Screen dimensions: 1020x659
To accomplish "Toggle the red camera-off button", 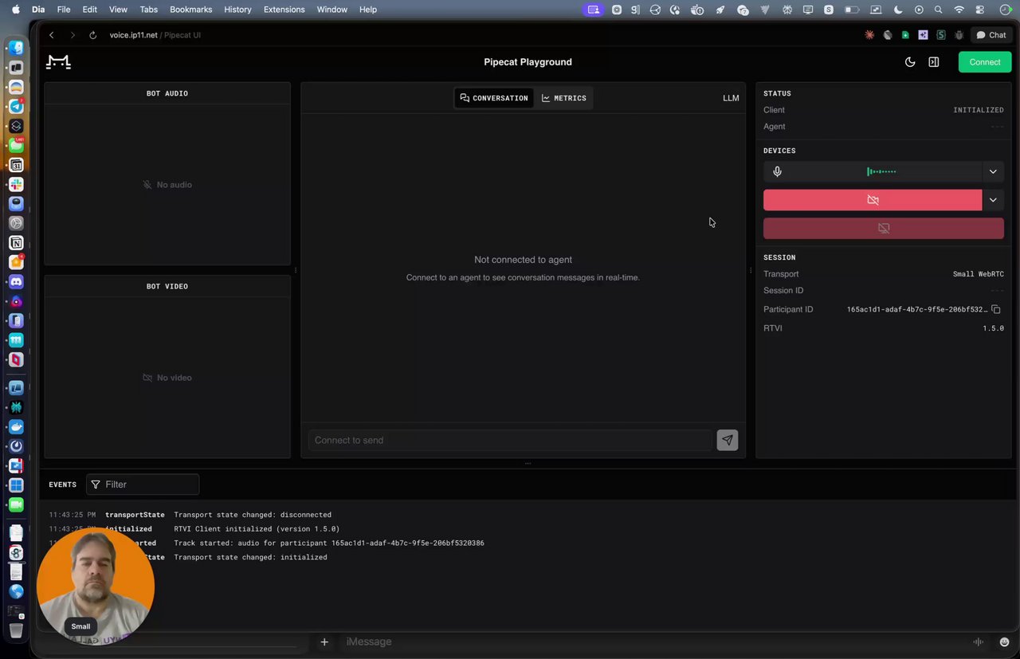I will [873, 200].
